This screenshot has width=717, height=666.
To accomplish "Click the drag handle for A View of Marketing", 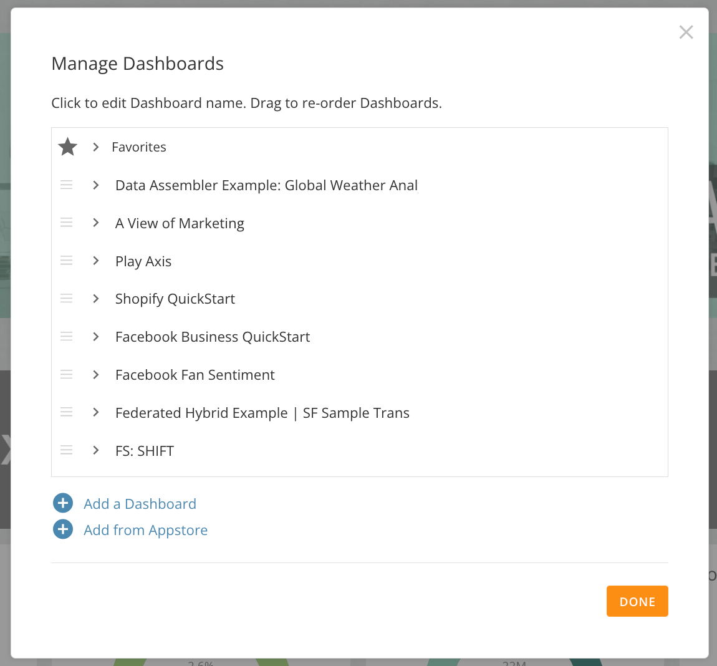I will click(x=66, y=223).
